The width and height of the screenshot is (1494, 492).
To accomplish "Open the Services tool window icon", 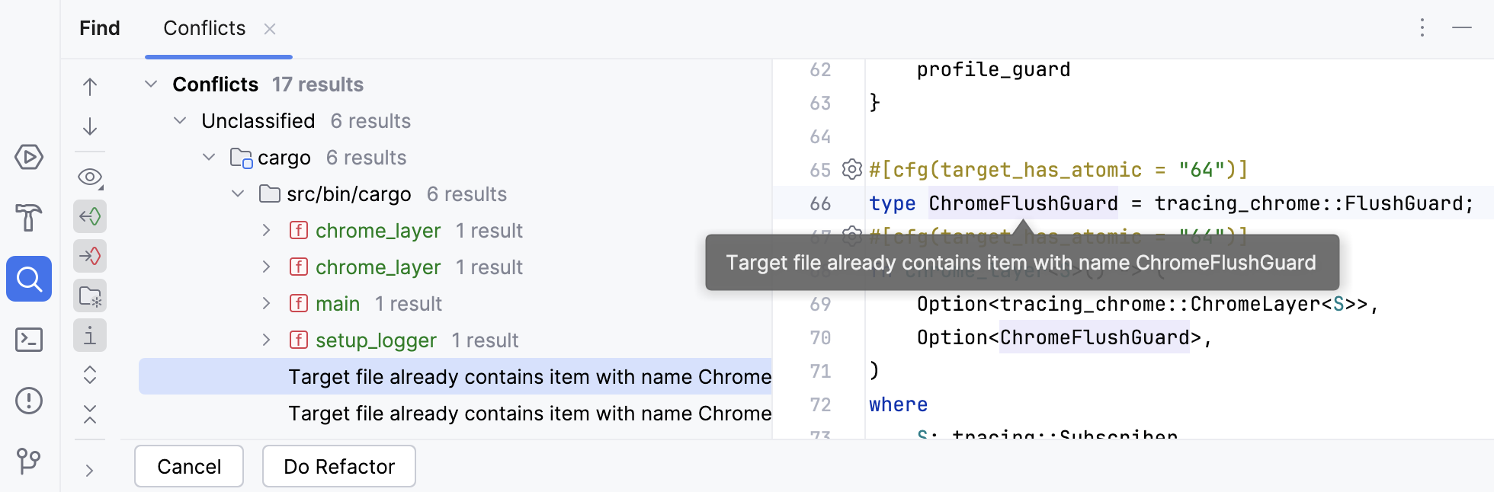I will point(29,158).
